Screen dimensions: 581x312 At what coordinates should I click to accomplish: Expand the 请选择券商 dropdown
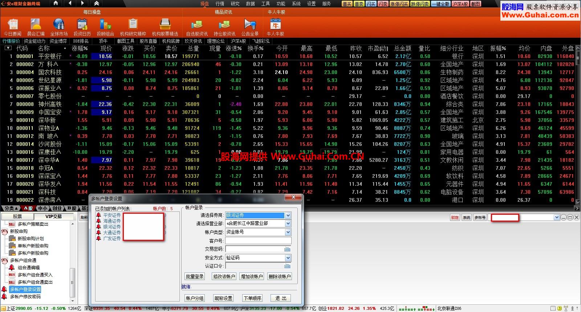[288, 215]
